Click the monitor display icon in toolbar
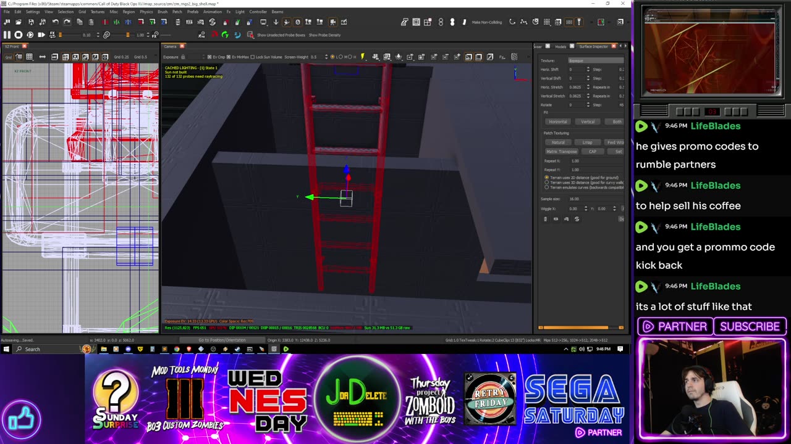791x444 pixels. (x=263, y=22)
